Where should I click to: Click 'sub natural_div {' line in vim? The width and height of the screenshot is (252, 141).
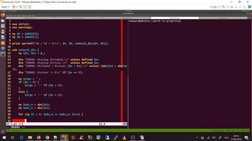25,50
